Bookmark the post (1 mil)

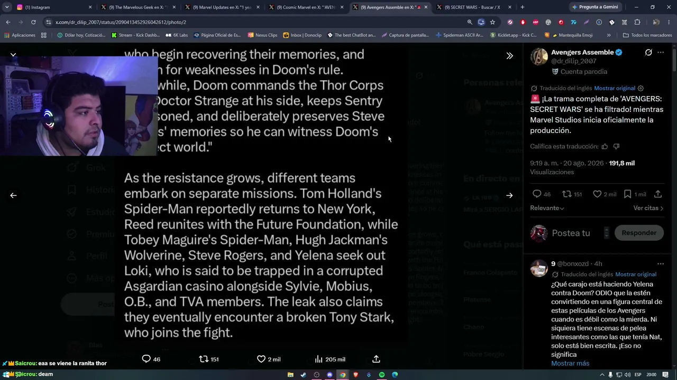(628, 194)
